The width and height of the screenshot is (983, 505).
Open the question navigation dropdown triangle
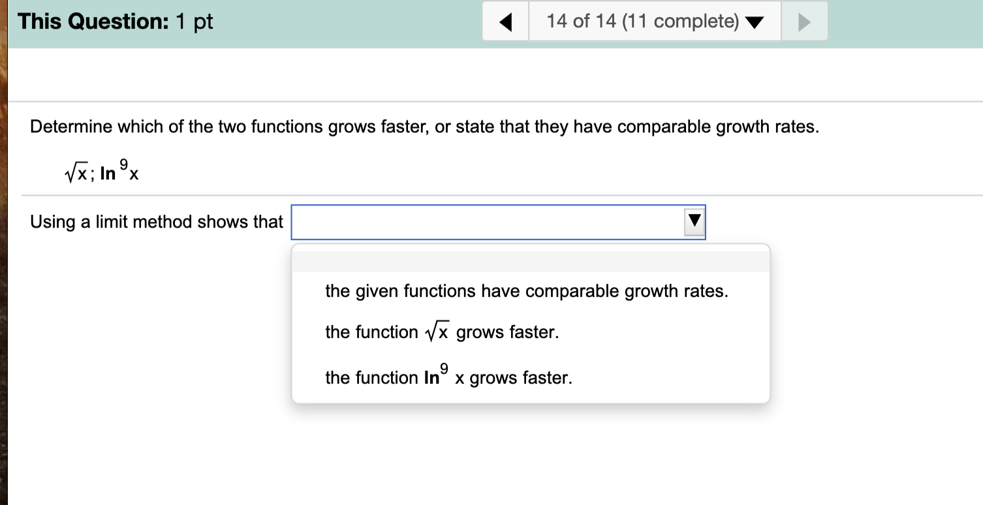pyautogui.click(x=755, y=21)
